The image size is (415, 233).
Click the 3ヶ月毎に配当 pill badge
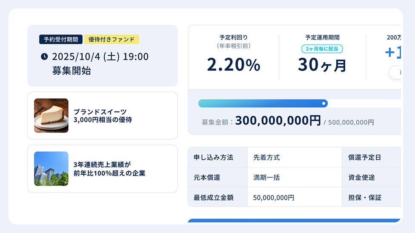322,49
